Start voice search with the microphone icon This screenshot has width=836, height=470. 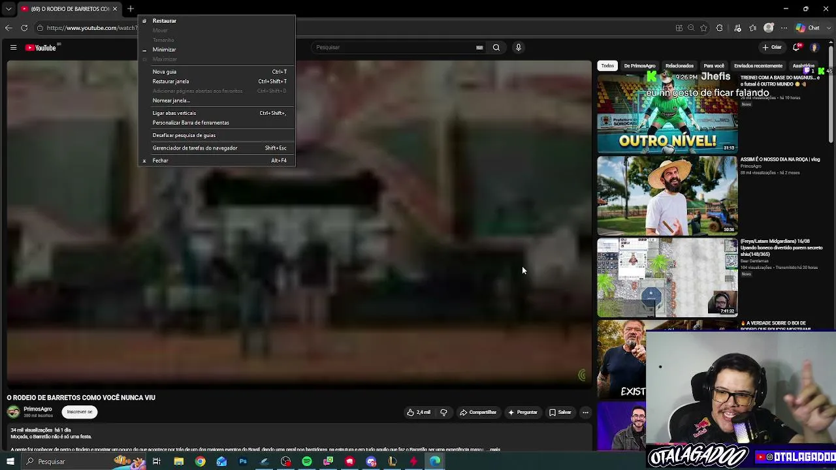pyautogui.click(x=519, y=48)
